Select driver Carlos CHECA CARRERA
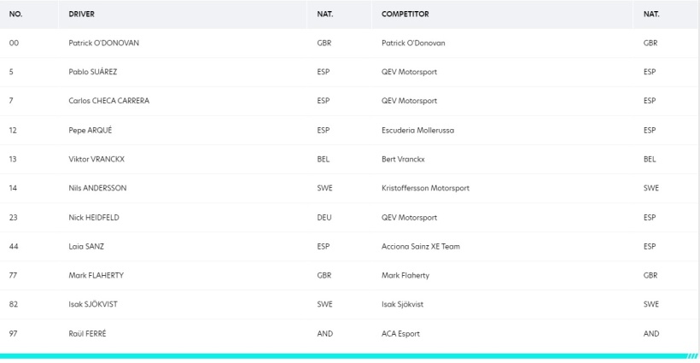 (x=109, y=101)
